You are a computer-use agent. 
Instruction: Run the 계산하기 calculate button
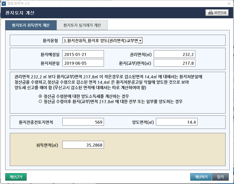click(x=201, y=177)
